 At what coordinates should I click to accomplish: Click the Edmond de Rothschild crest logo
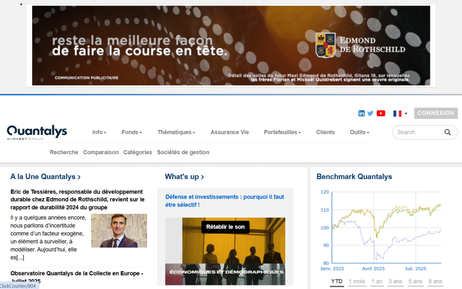325,45
